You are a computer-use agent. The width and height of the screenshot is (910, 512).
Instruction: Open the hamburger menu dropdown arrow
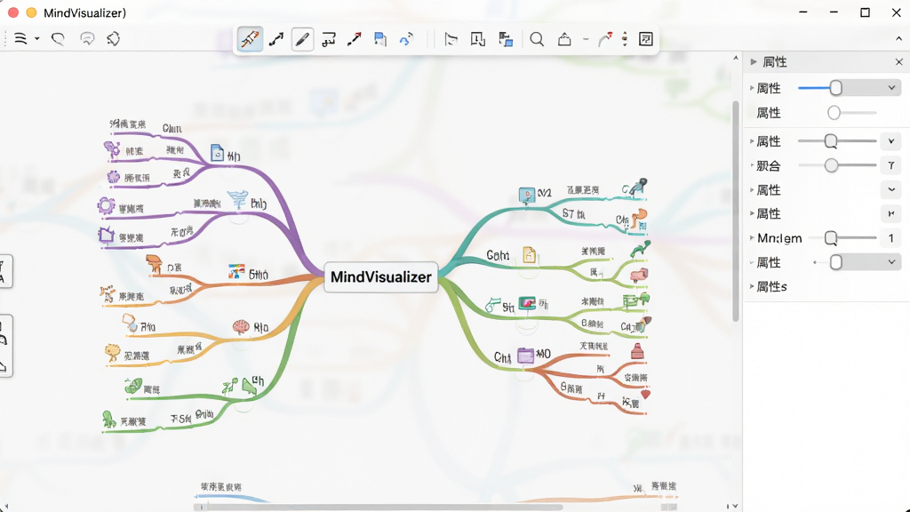pos(37,39)
